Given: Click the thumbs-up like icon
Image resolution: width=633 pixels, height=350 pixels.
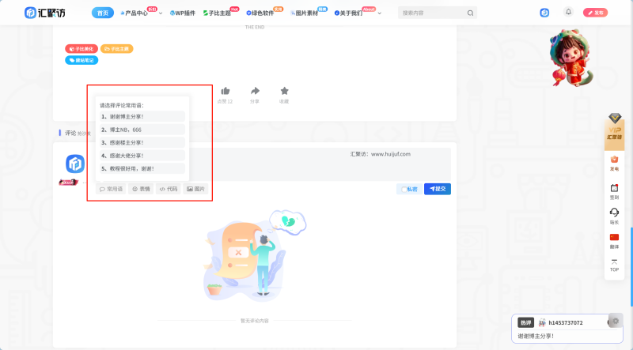Looking at the screenshot, I should tap(226, 92).
